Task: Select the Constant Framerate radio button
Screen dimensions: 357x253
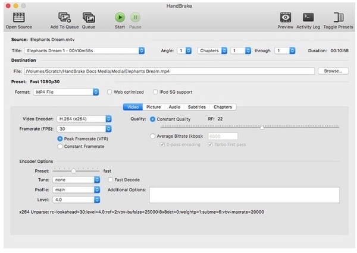Action: click(60, 146)
